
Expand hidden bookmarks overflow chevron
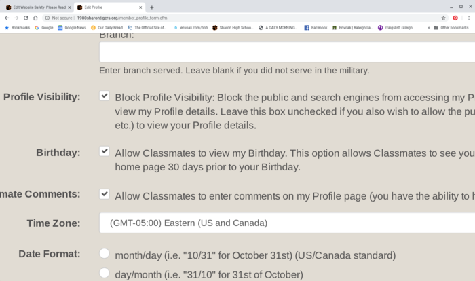pyautogui.click(x=429, y=28)
